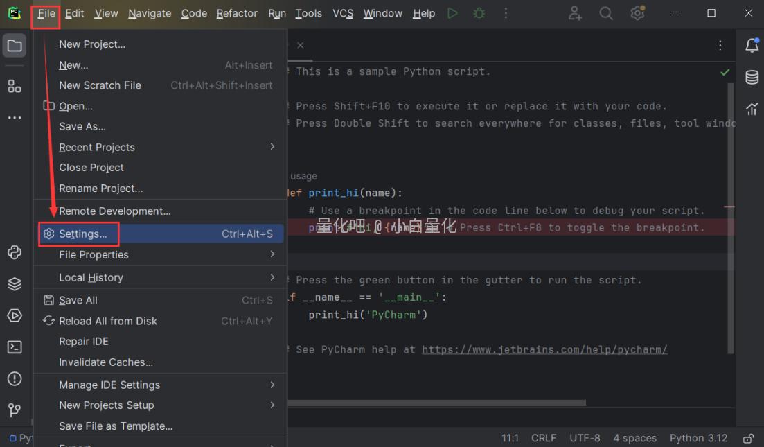The image size is (764, 447).
Task: Toggle the read-only lock icon in status bar
Action: tap(748, 438)
